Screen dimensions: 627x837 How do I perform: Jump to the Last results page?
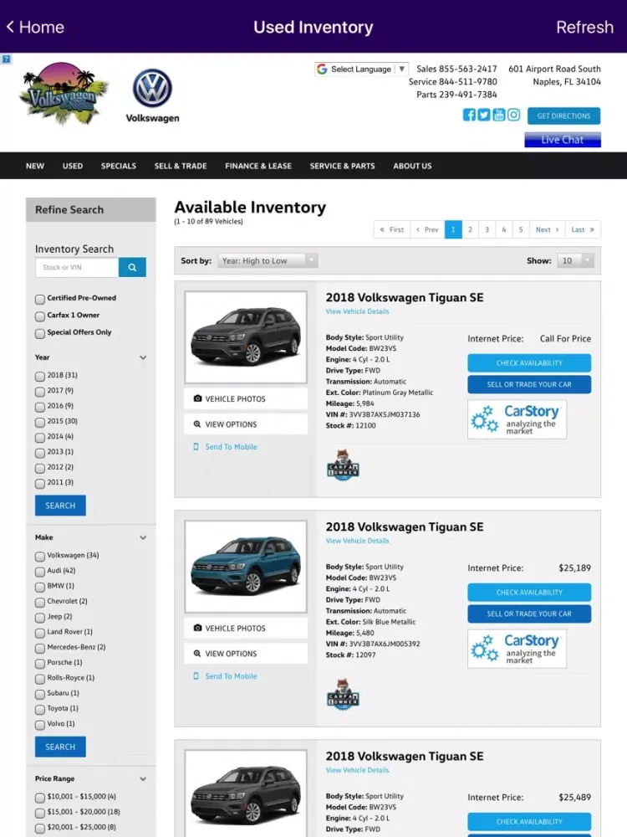(x=583, y=229)
